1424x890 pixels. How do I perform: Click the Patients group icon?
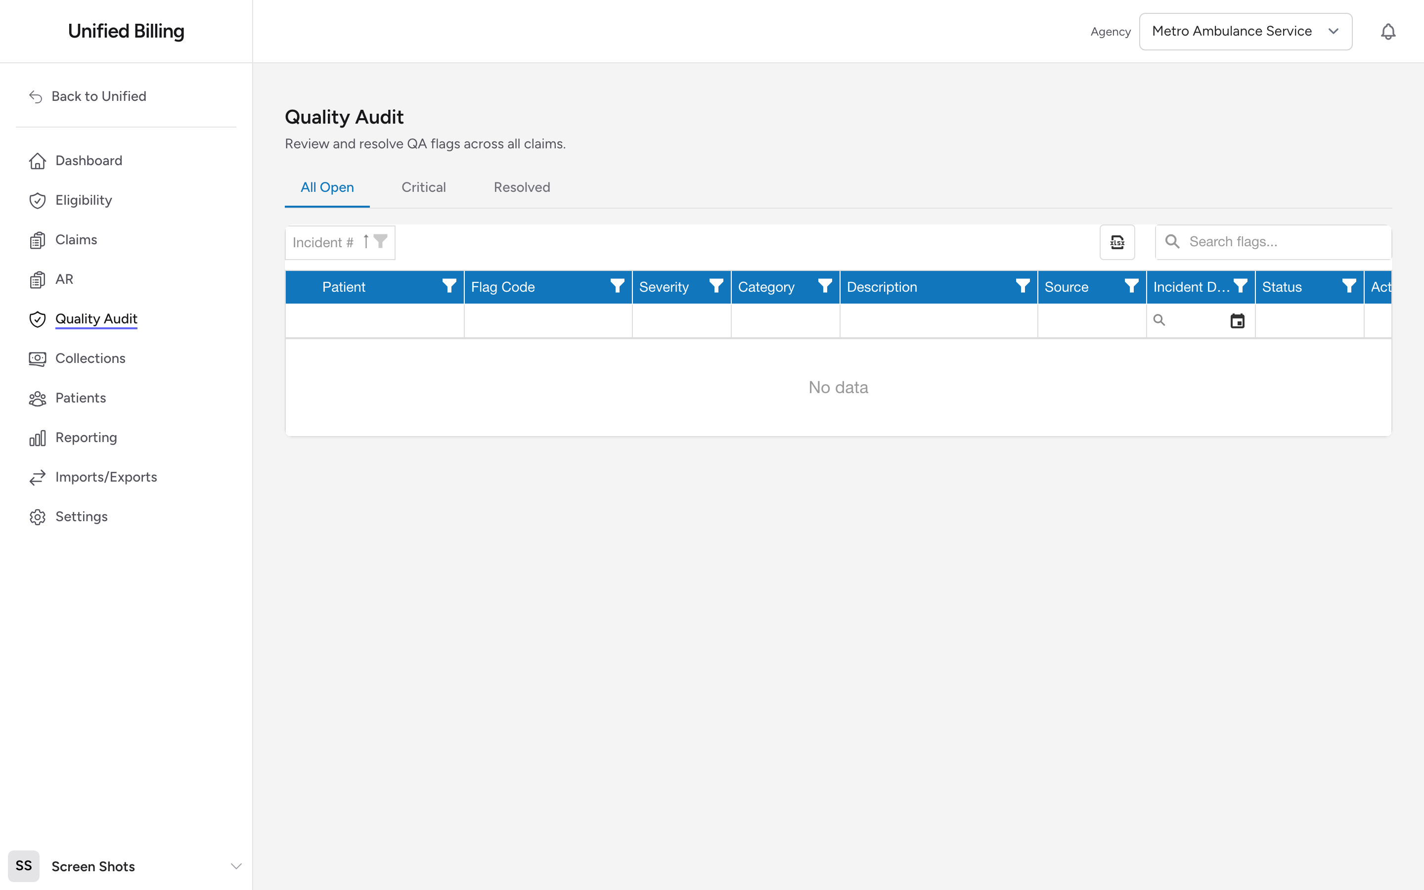click(x=38, y=399)
